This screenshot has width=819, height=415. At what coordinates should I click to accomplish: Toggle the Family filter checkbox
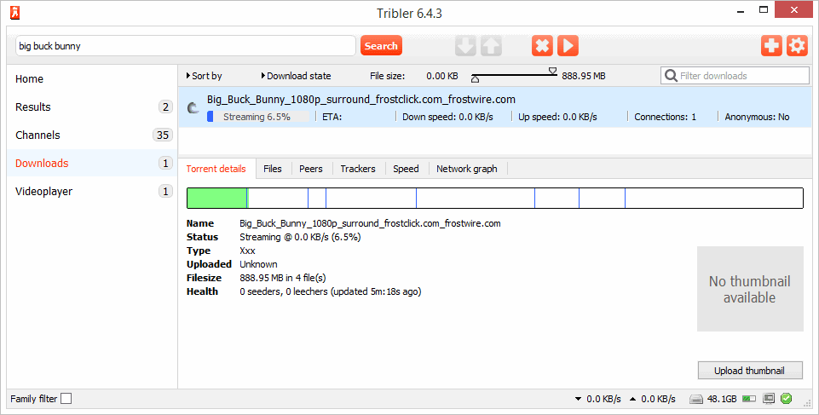[x=66, y=399]
